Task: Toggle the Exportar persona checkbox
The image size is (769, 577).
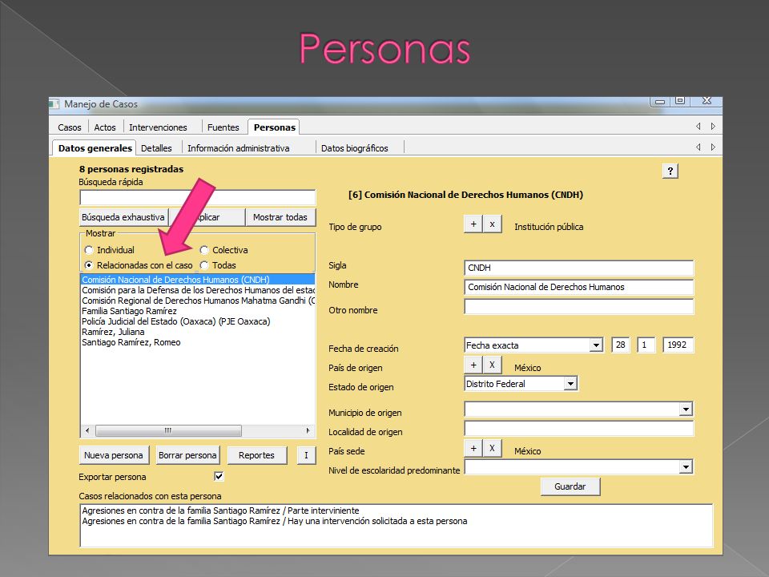Action: pyautogui.click(x=219, y=476)
